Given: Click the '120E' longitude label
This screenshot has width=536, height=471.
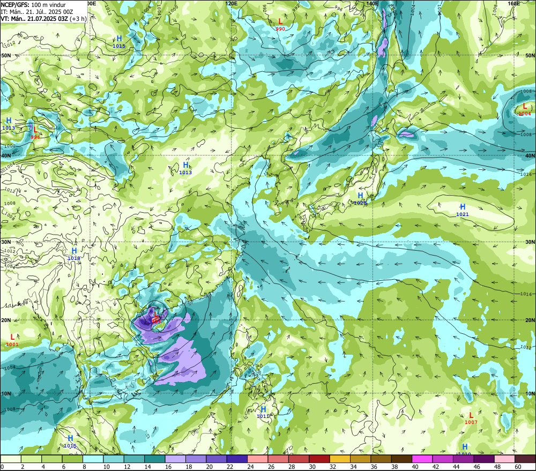Looking at the screenshot, I should pos(232,3).
